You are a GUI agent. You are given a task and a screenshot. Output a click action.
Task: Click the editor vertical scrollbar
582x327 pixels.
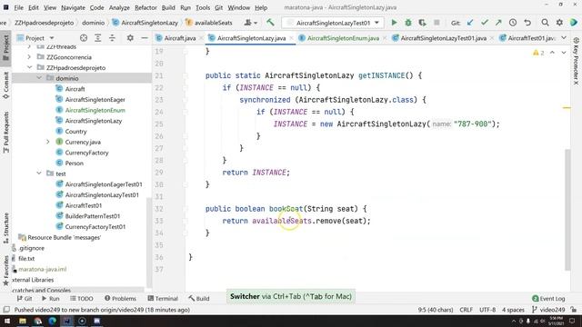(x=567, y=210)
